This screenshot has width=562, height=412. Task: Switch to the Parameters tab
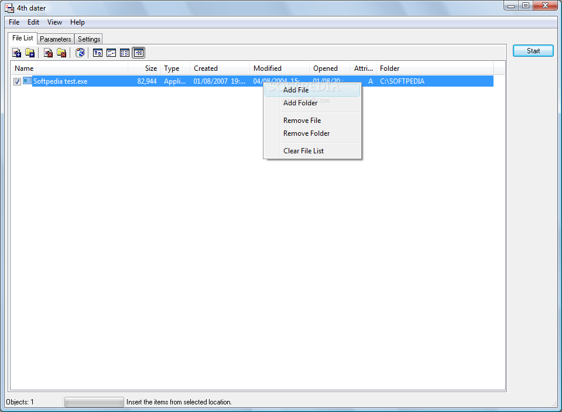(x=56, y=39)
